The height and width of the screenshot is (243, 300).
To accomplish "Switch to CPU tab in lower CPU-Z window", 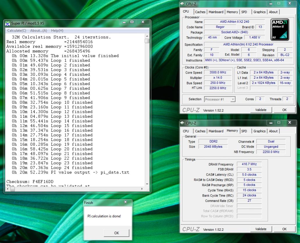I will [186, 131].
